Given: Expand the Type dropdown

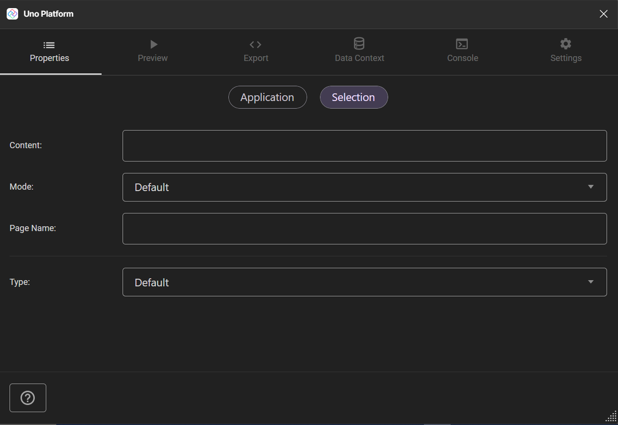Looking at the screenshot, I should tap(365, 282).
